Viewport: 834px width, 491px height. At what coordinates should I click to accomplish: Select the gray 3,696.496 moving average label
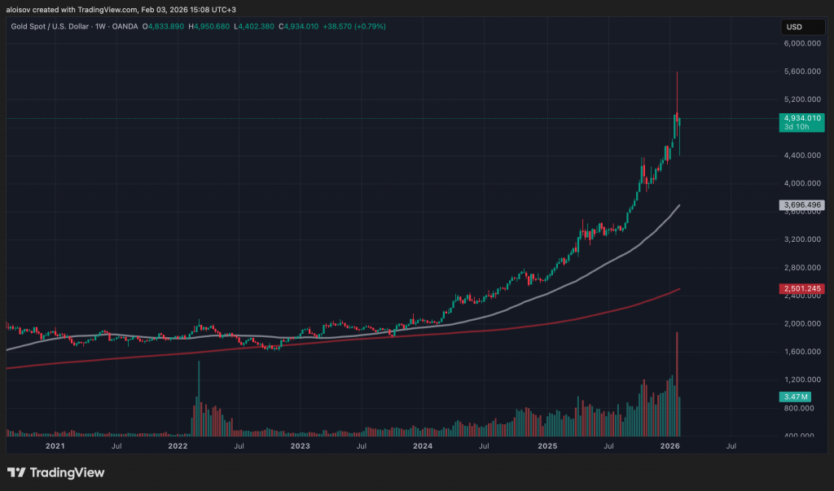coord(802,205)
